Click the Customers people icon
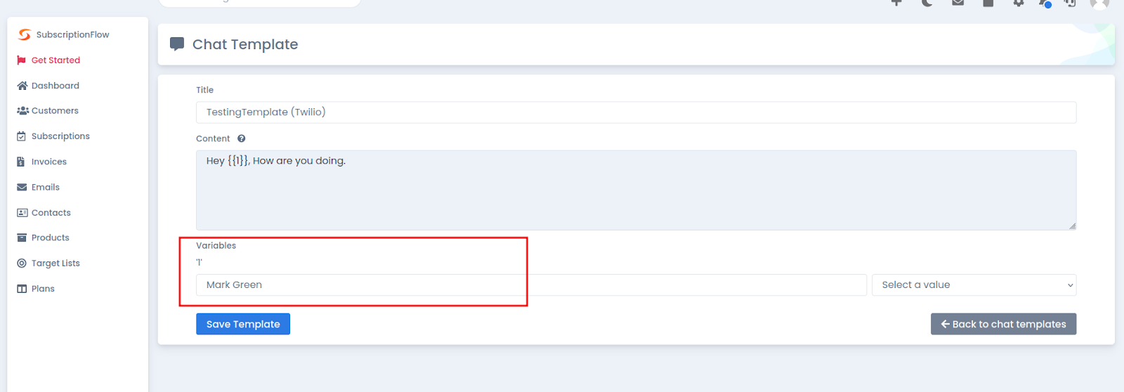1124x392 pixels. (22, 111)
